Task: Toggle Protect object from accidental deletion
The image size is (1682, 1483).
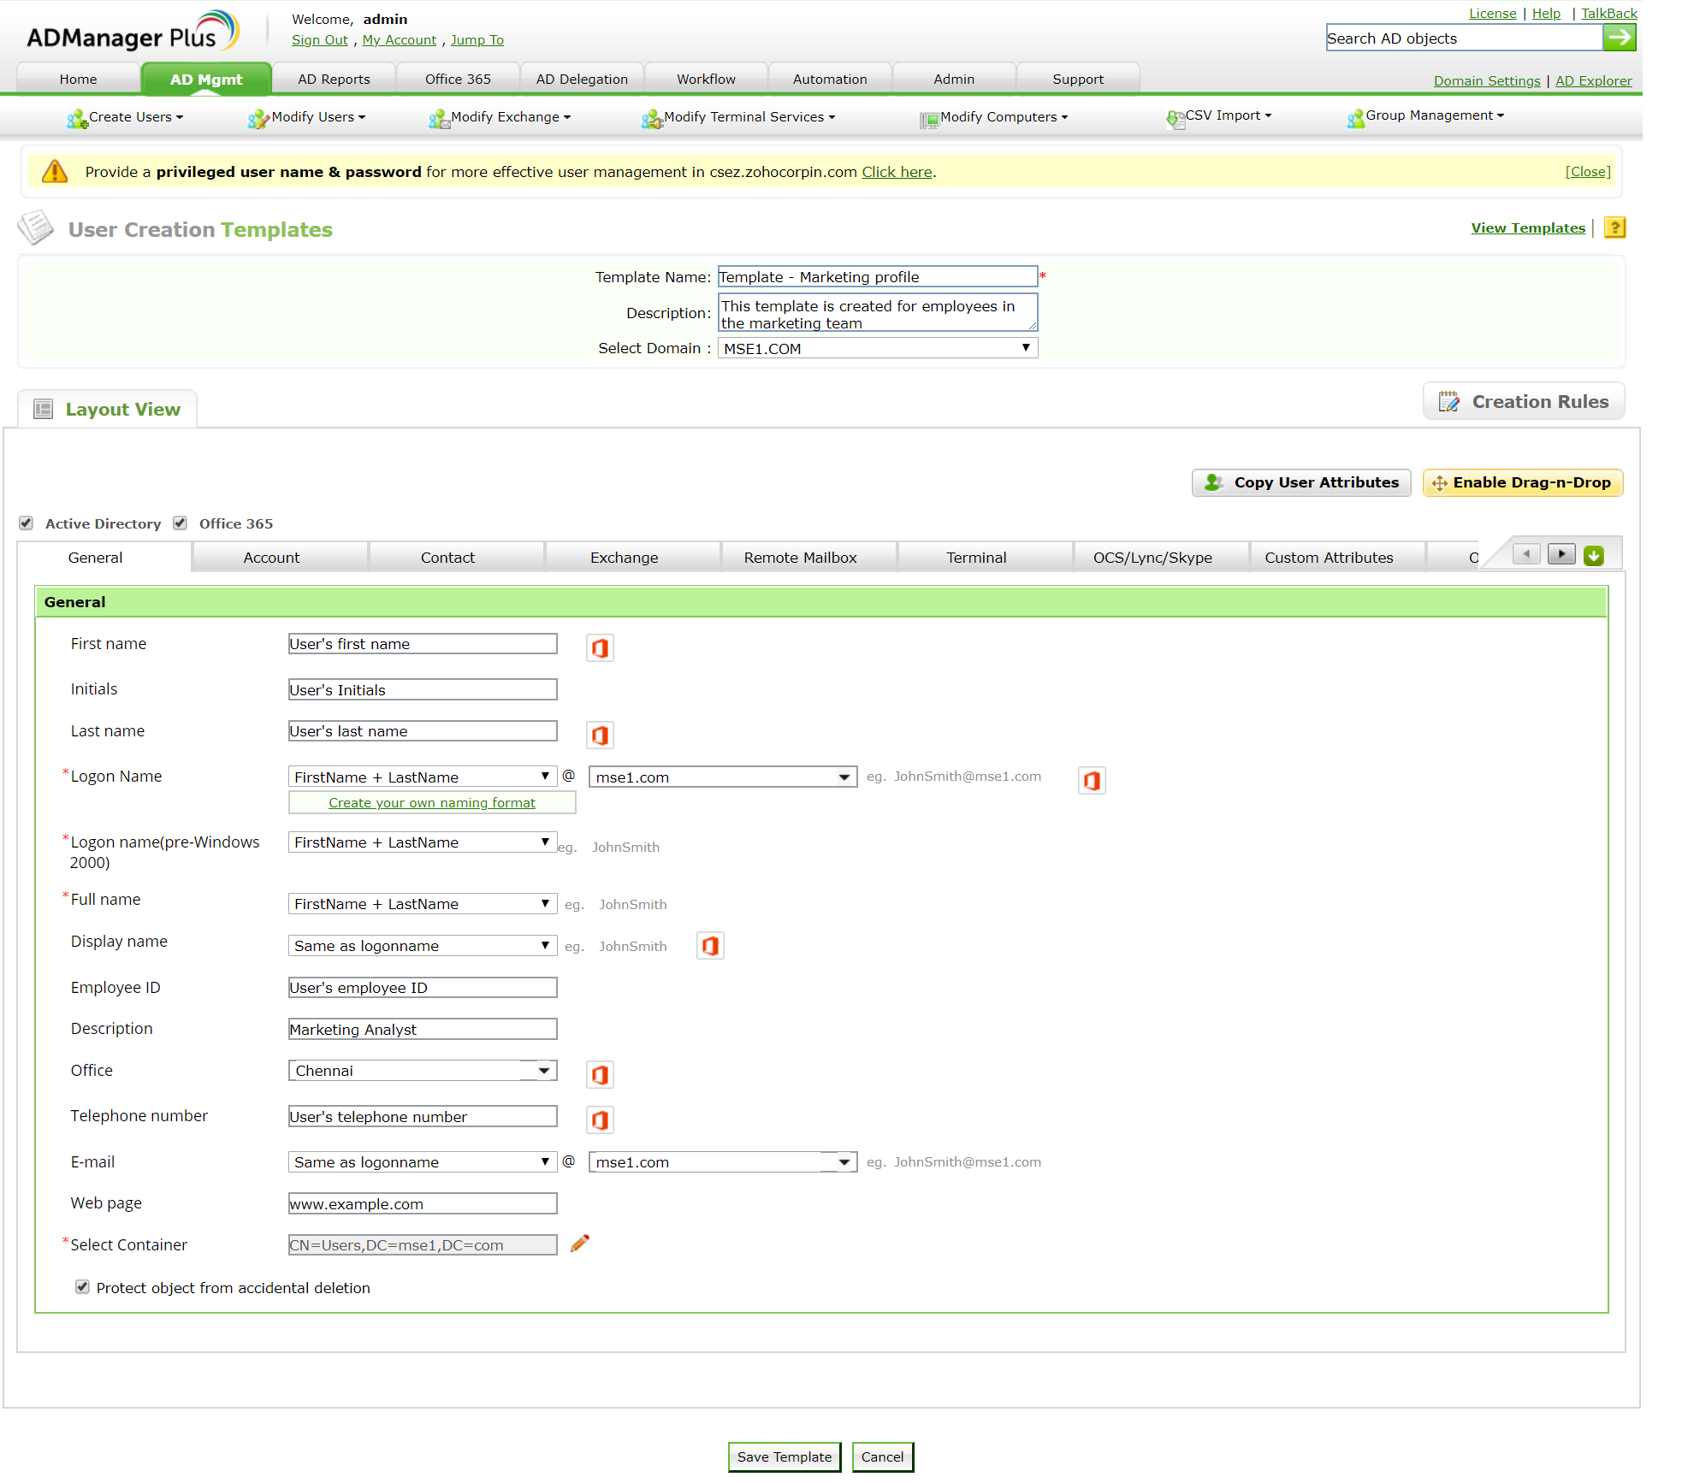Action: [82, 1287]
